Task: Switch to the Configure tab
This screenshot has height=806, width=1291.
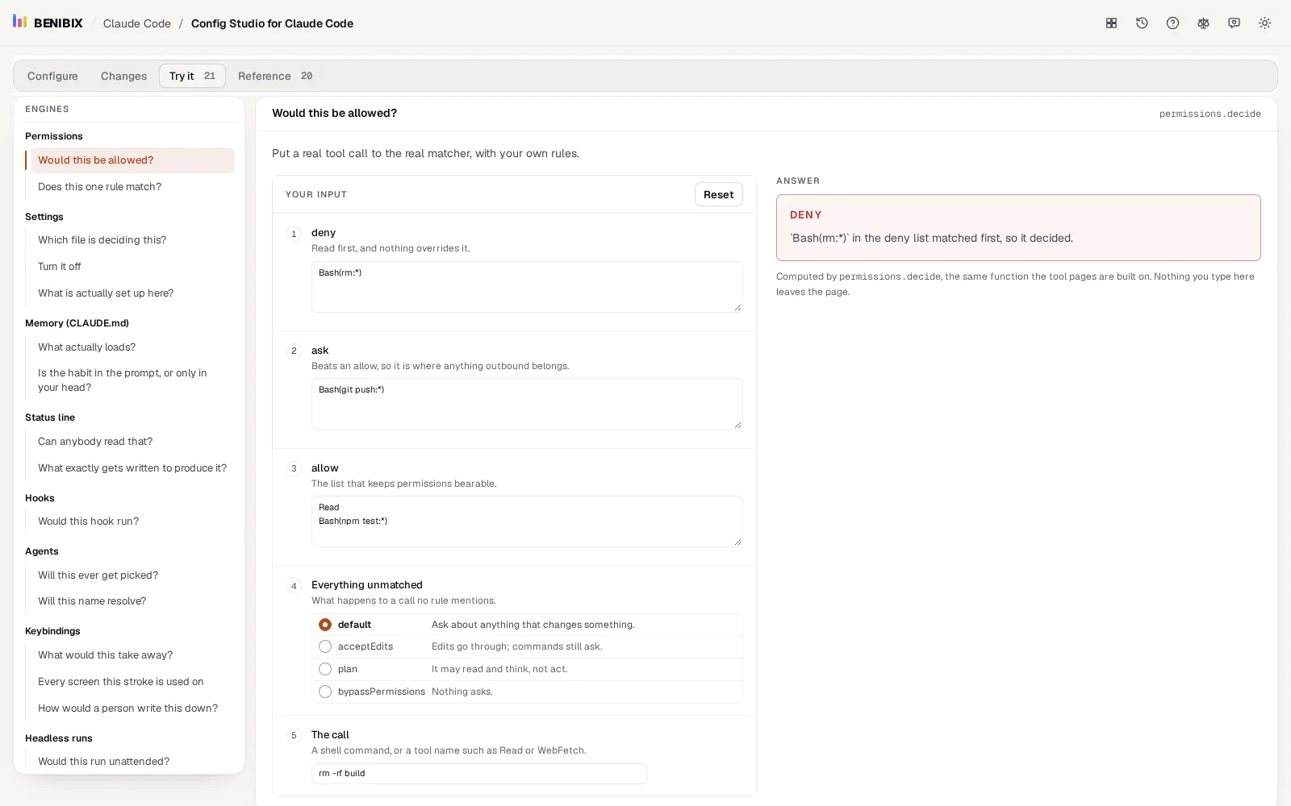Action: pyautogui.click(x=52, y=76)
